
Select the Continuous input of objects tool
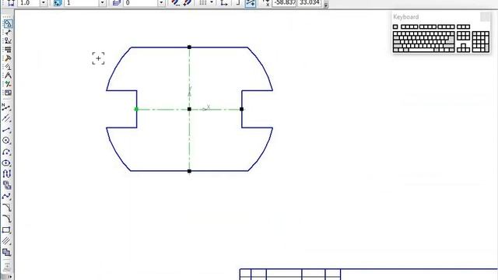coord(6,174)
